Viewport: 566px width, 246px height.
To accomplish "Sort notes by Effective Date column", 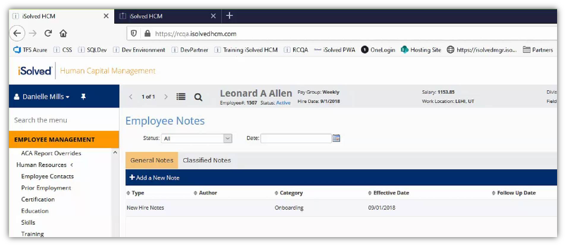I will click(x=388, y=193).
